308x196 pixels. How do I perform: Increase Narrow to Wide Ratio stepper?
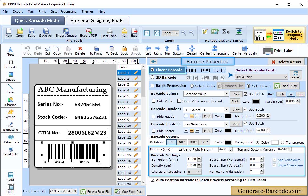coord(262,170)
